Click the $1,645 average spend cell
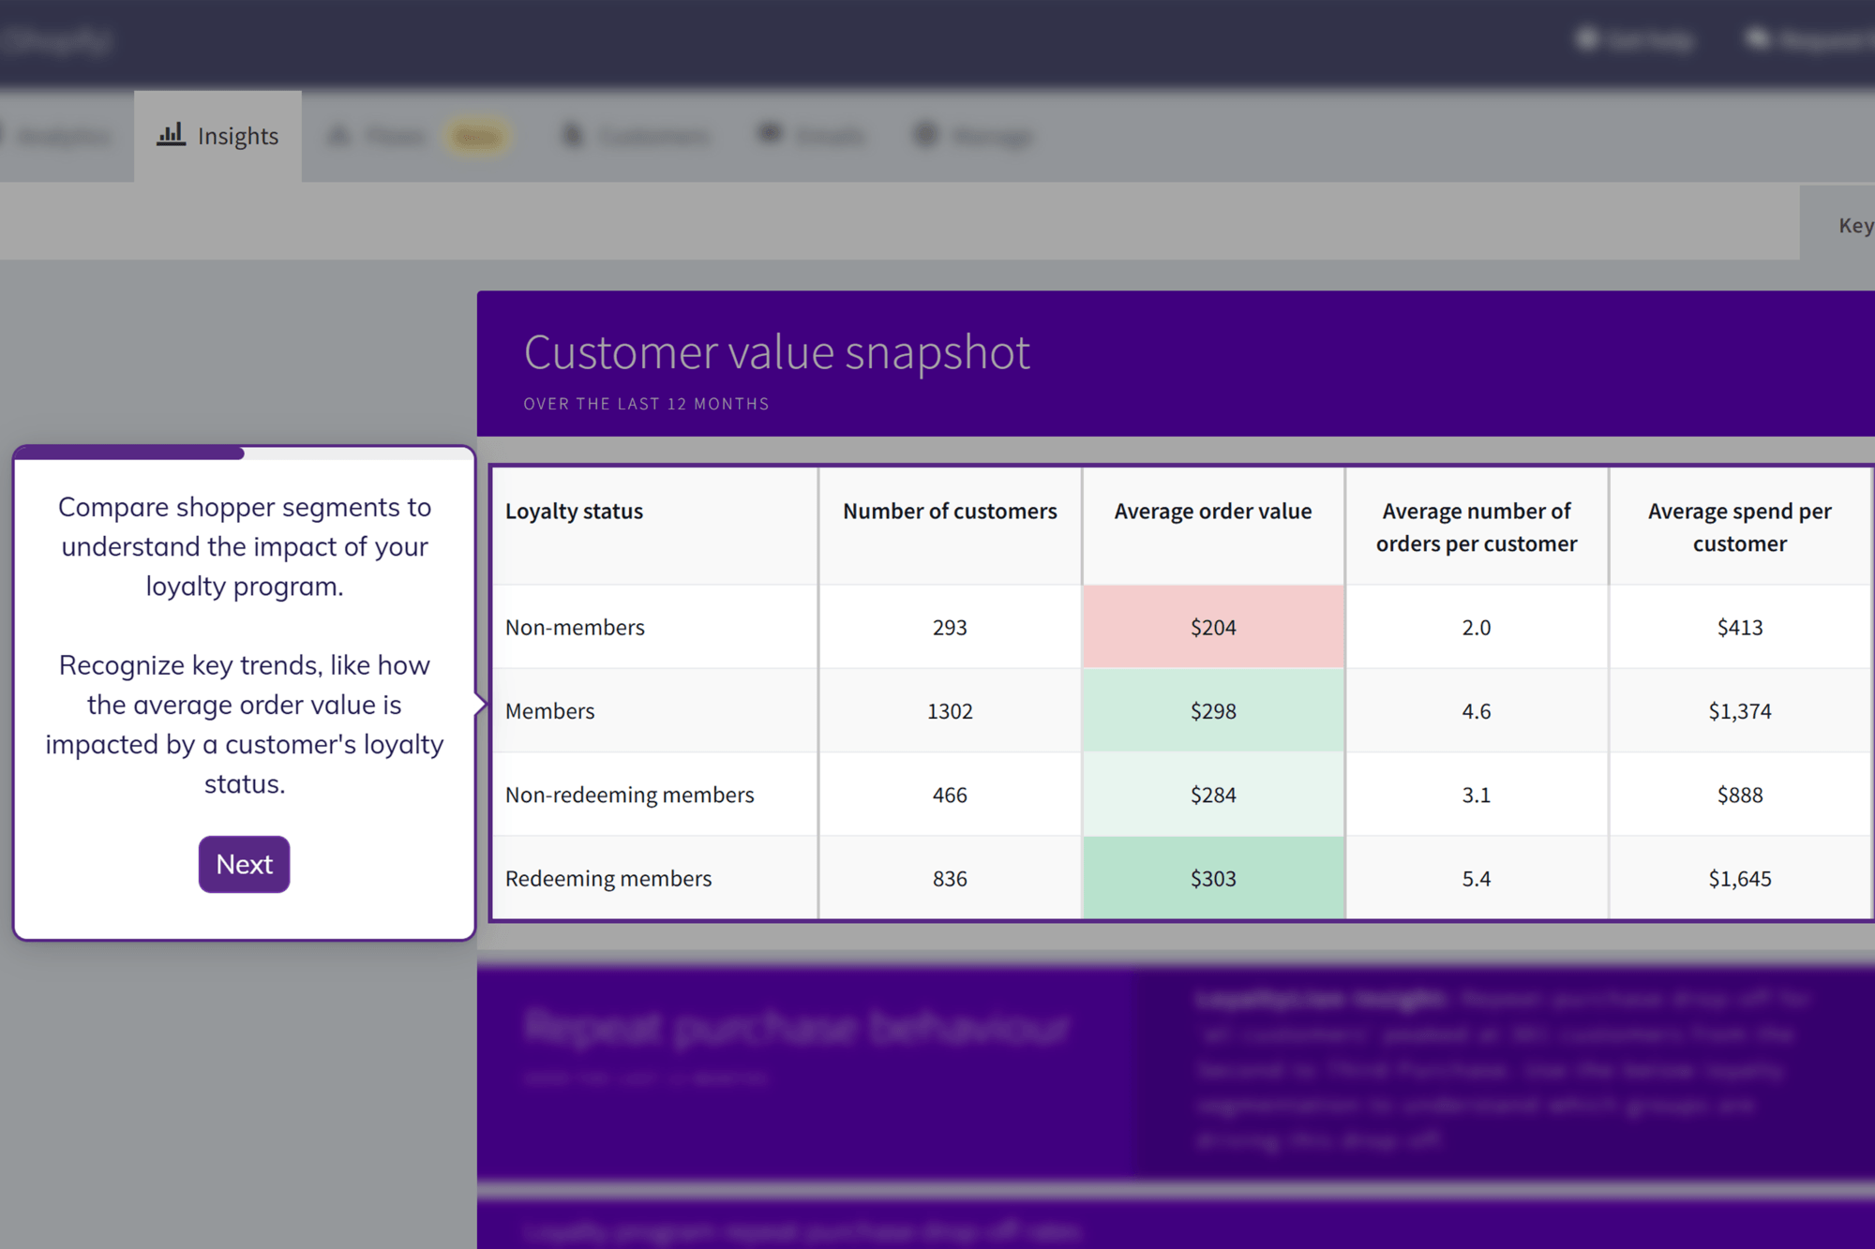Image resolution: width=1875 pixels, height=1249 pixels. click(1740, 878)
